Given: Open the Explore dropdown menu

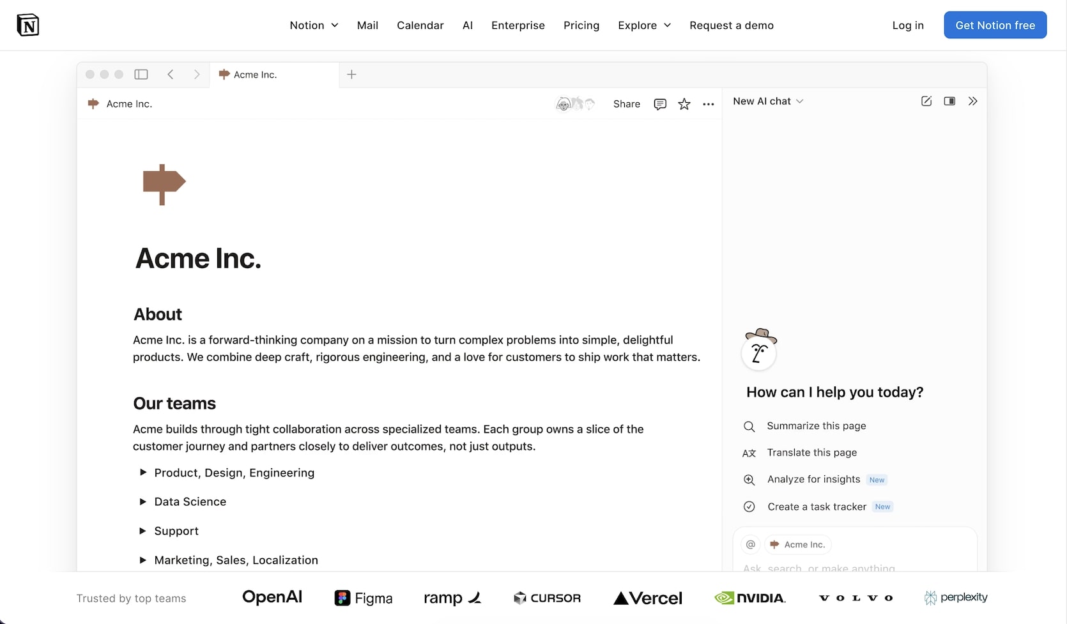Looking at the screenshot, I should pyautogui.click(x=644, y=25).
